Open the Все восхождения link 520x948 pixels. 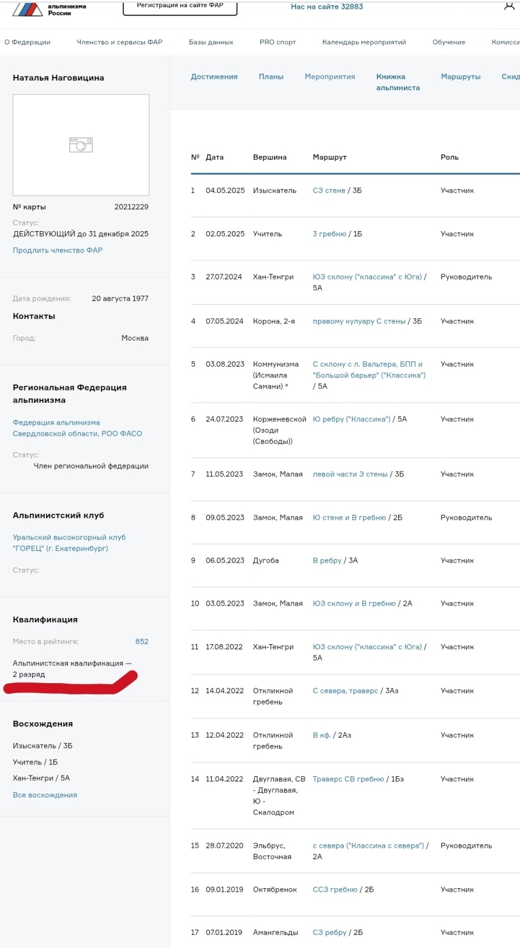[45, 795]
